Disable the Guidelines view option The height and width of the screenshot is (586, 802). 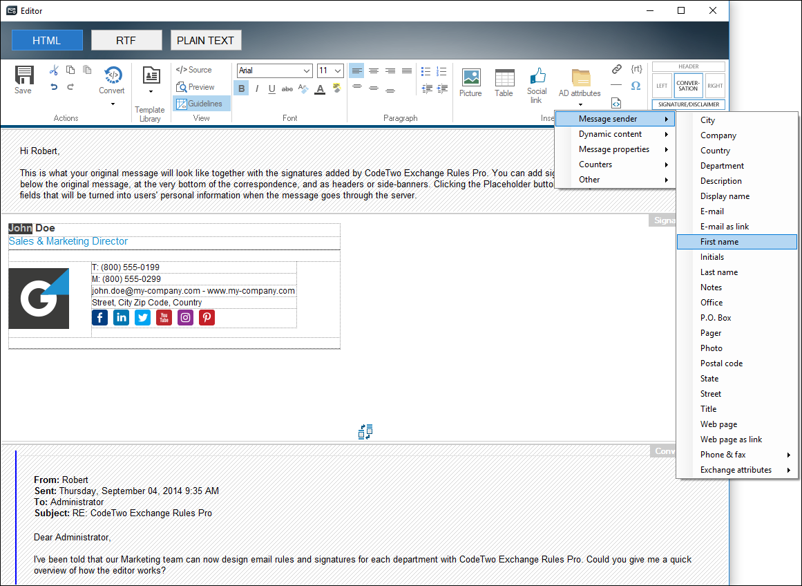[200, 102]
